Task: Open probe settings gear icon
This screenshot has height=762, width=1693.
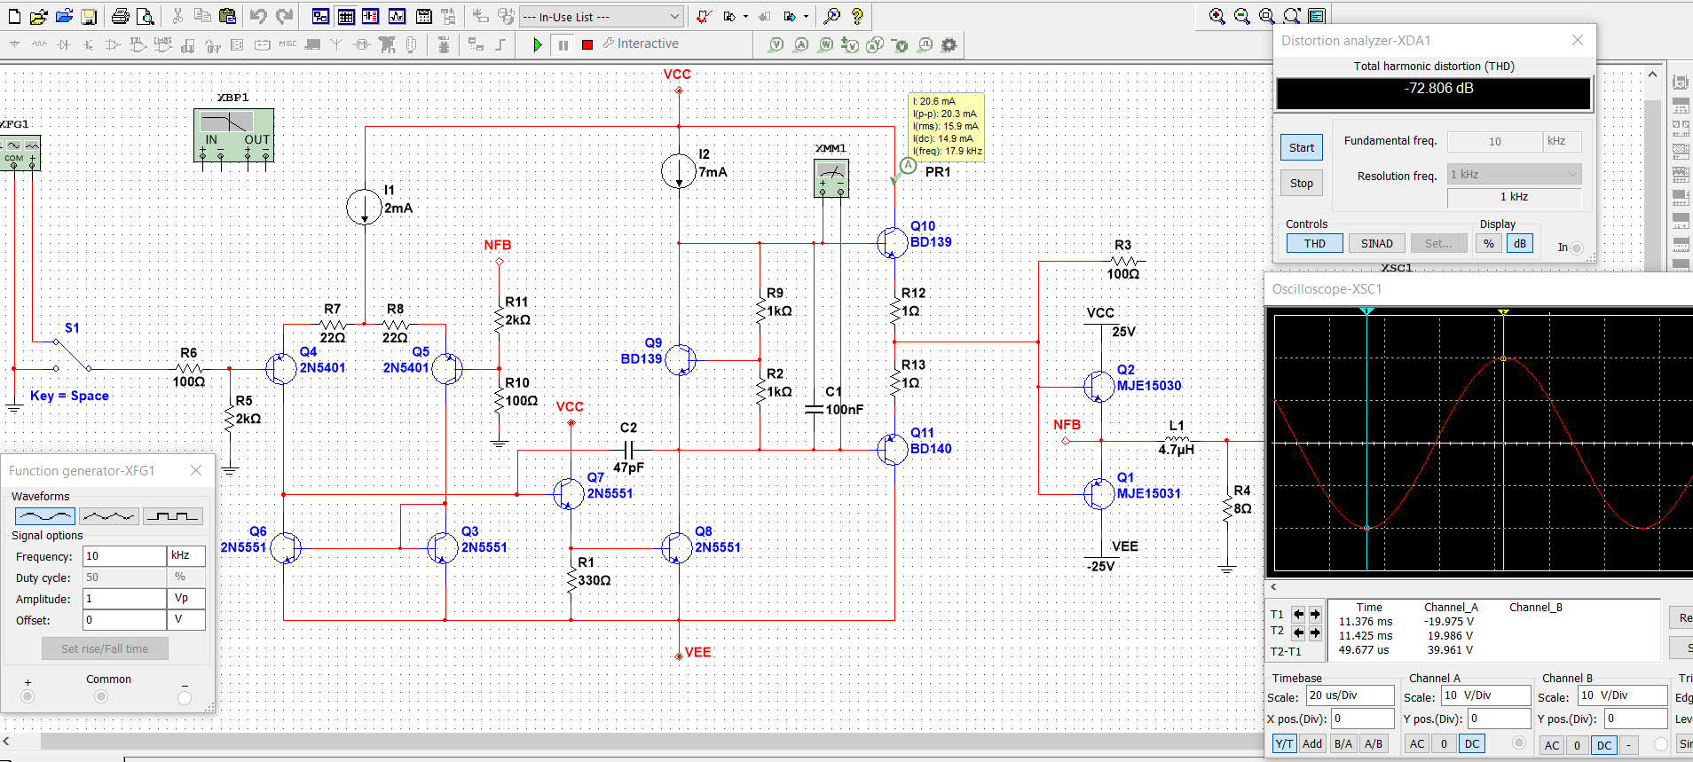Action: coord(949,44)
